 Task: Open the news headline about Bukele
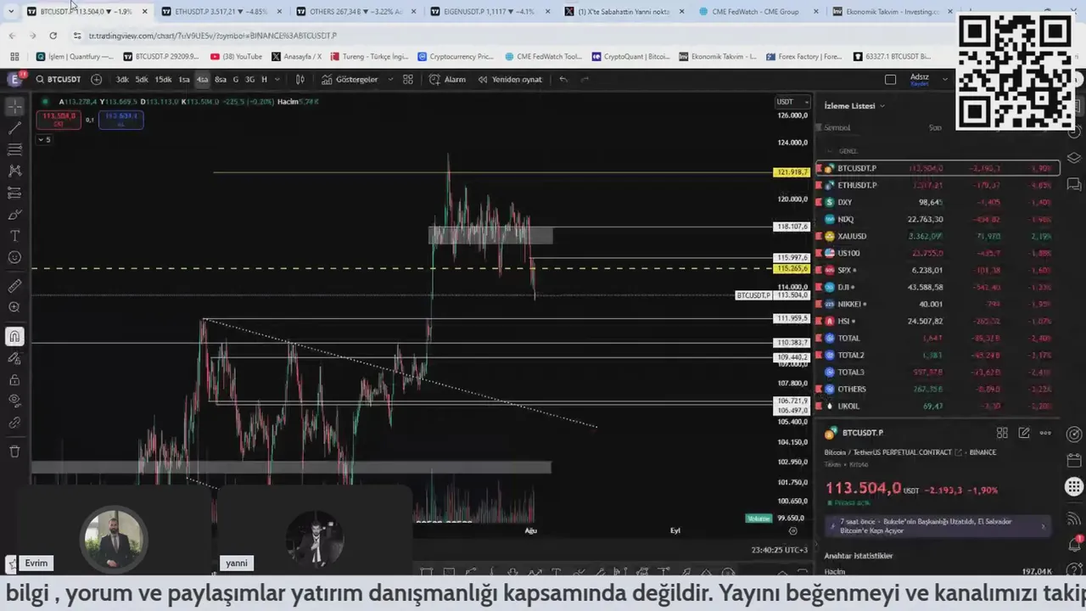click(x=937, y=525)
